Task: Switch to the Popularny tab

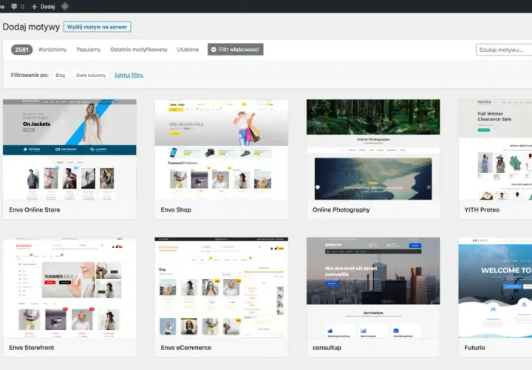Action: (89, 50)
